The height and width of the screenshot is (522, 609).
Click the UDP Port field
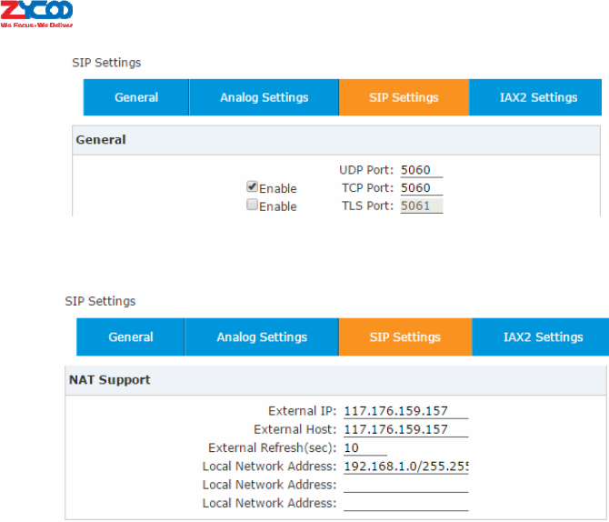tap(420, 170)
